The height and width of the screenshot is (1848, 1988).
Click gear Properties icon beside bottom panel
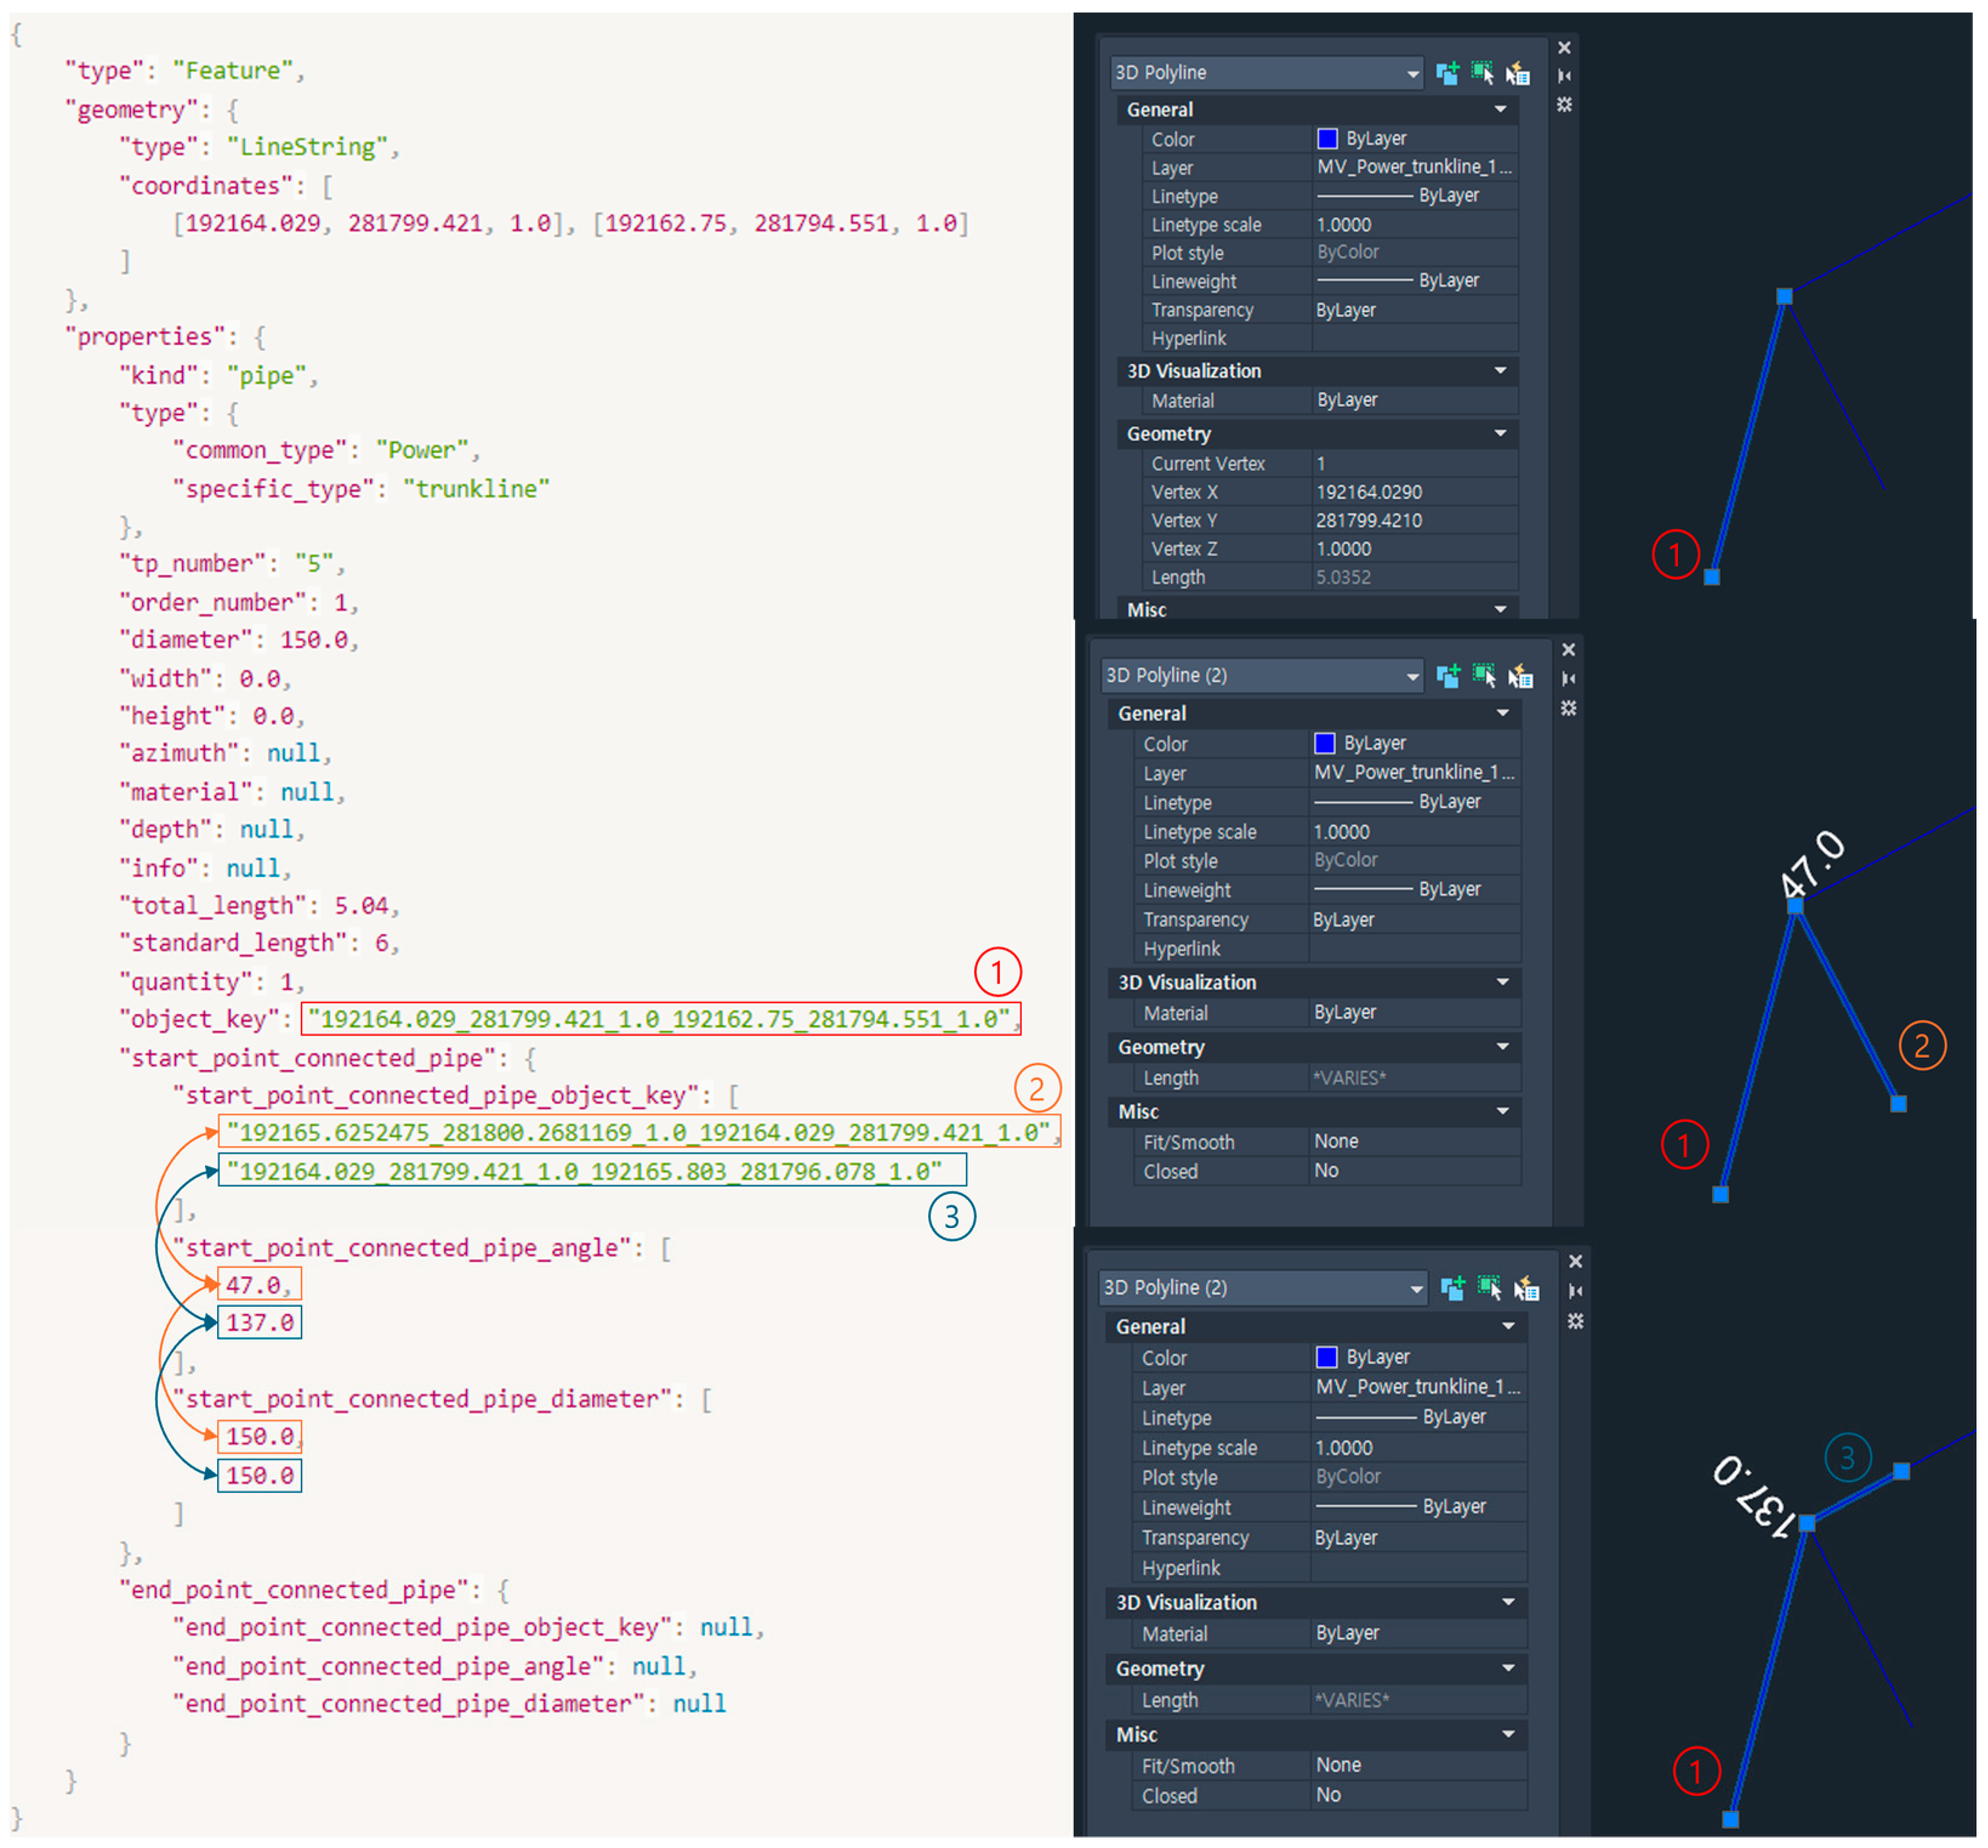pos(1575,1322)
